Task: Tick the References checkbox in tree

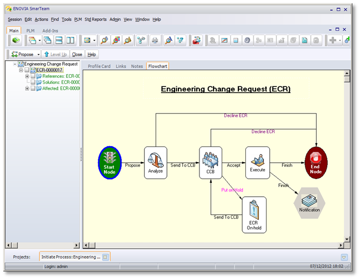Action: click(x=33, y=76)
